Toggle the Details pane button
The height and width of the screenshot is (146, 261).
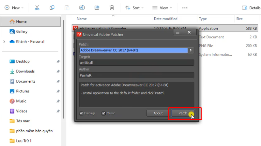[251, 8]
